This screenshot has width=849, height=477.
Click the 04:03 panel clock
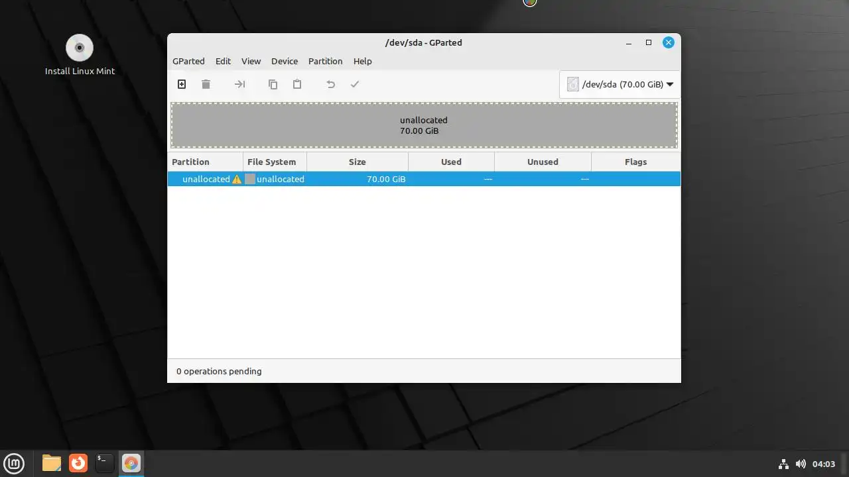[x=824, y=464]
